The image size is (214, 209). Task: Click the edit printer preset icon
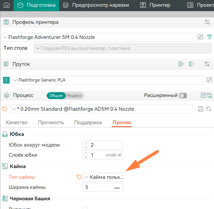[201, 37]
